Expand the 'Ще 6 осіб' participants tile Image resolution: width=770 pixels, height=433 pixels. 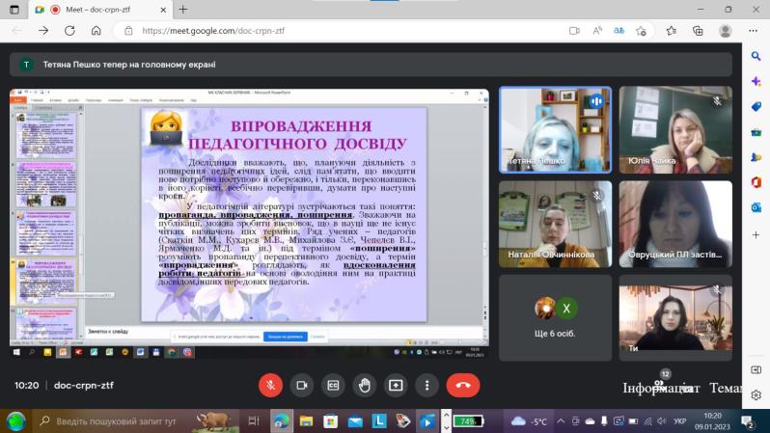(555, 317)
